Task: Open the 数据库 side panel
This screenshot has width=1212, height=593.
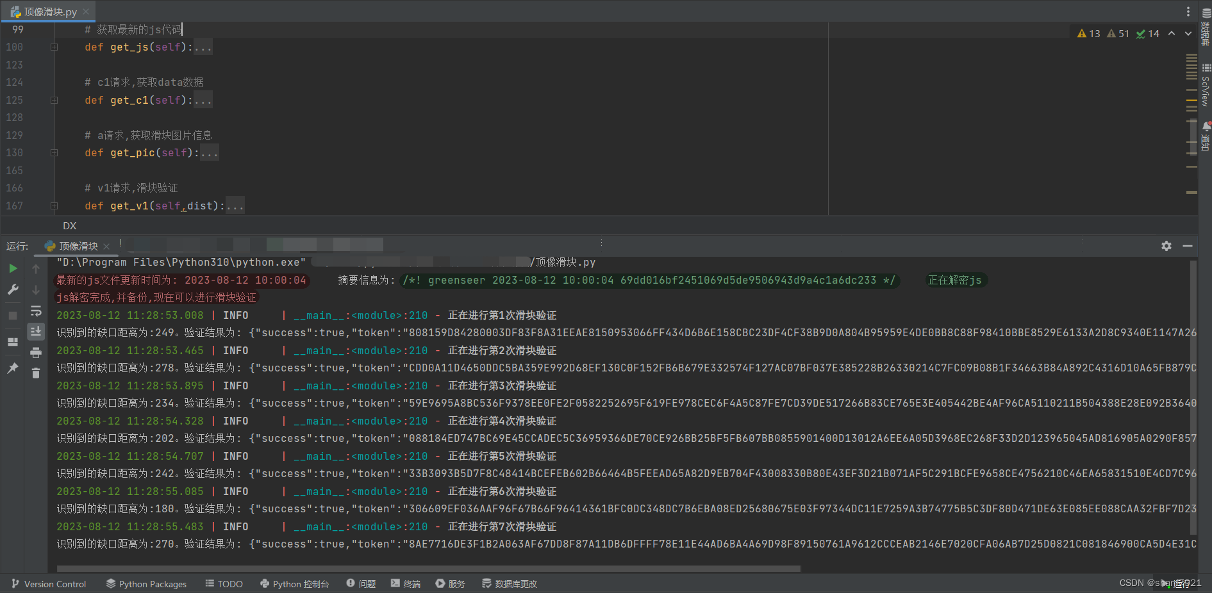Action: 1206,26
